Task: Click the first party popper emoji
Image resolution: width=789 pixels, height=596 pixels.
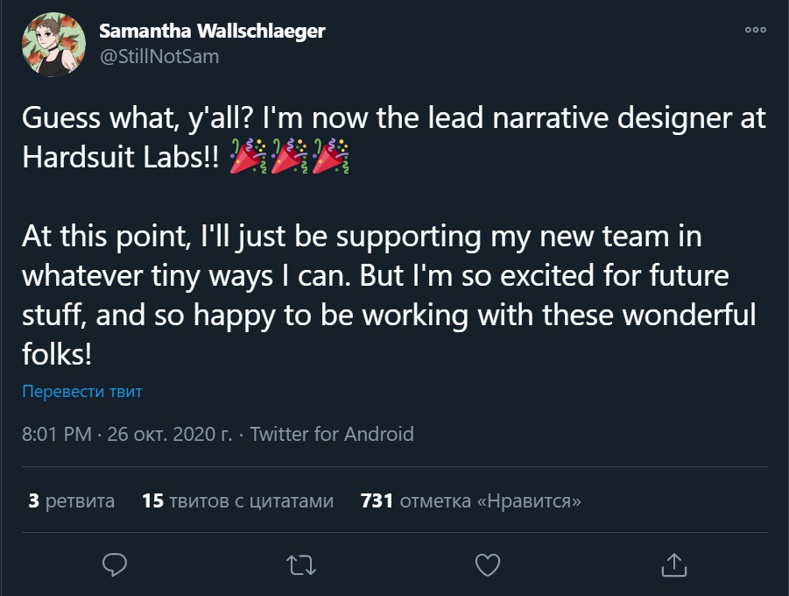Action: [x=248, y=157]
